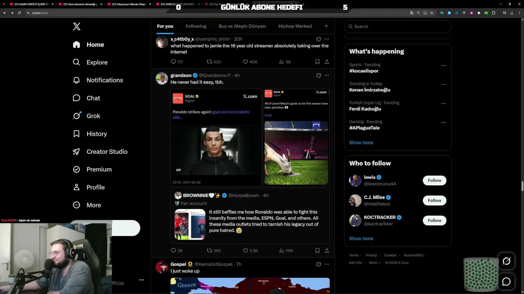
Task: Open options menu on the grandson post
Action: coord(327,75)
